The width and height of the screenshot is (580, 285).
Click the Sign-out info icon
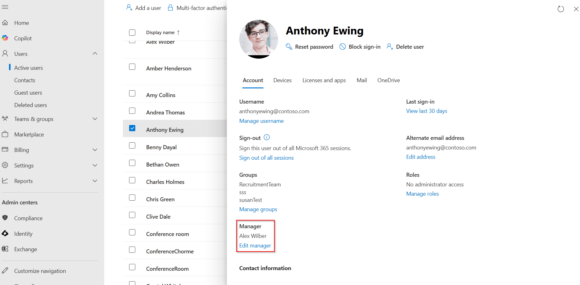(x=267, y=137)
